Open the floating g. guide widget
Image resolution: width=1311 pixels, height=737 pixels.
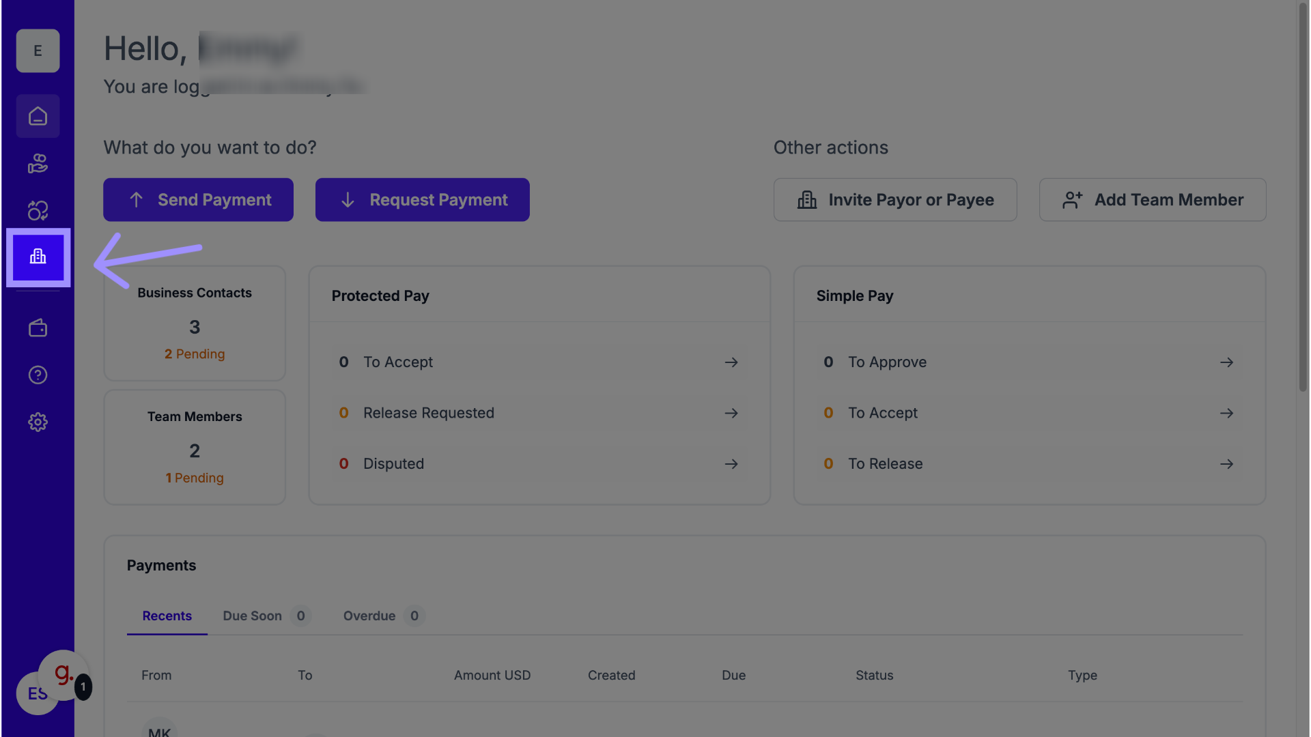(x=64, y=674)
